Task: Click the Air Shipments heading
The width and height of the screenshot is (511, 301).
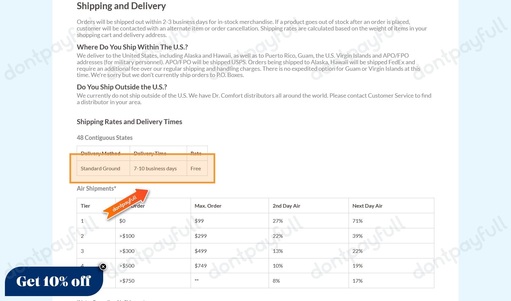Action: pyautogui.click(x=96, y=188)
